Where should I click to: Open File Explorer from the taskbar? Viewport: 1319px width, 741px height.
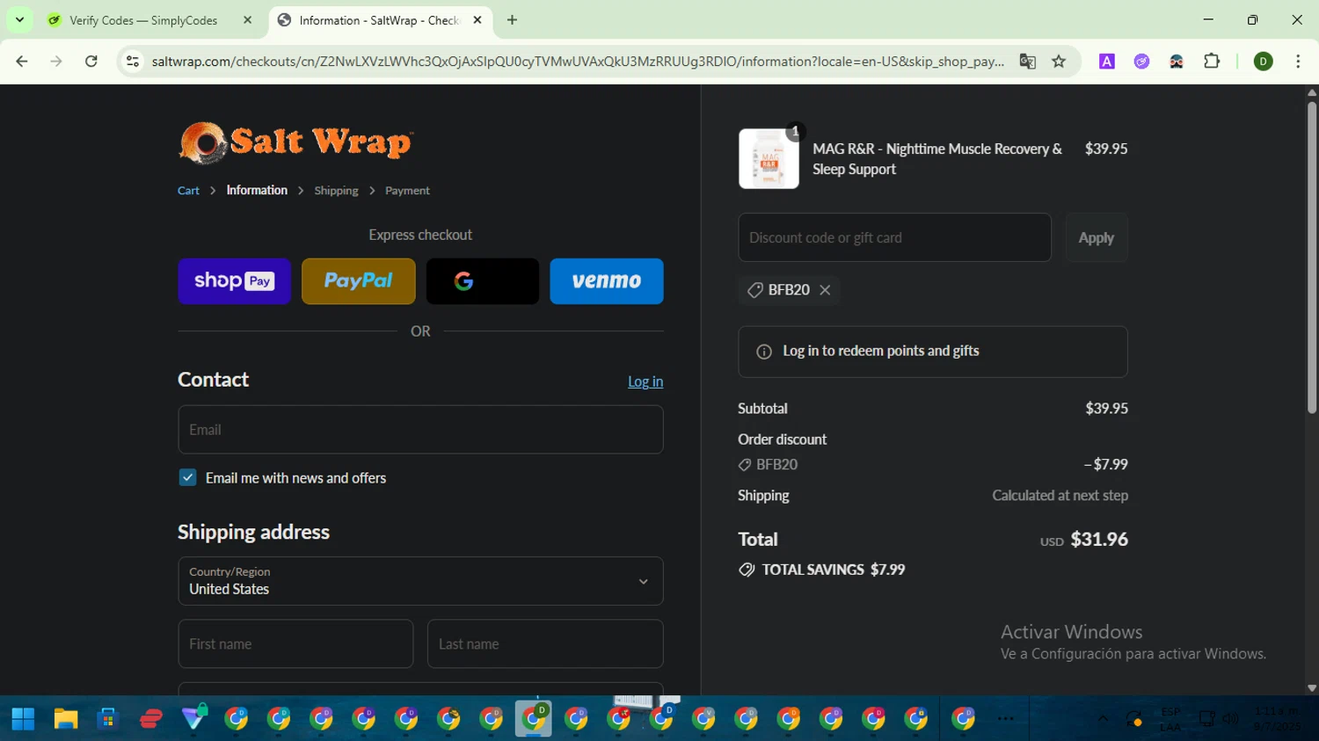pos(65,719)
